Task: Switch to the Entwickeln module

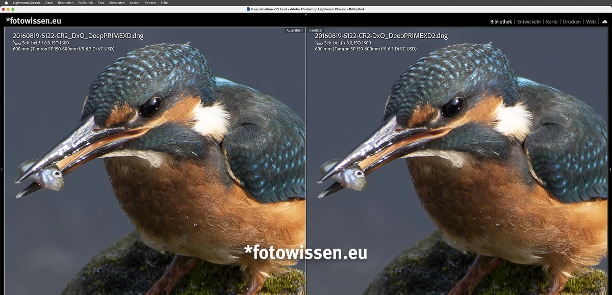Action: tap(529, 22)
